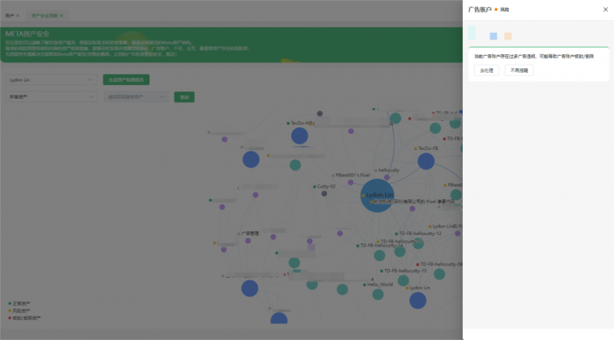Screen dimensions: 614x340
Task: Click the green 生成资产检测报告 button
Action: [126, 80]
